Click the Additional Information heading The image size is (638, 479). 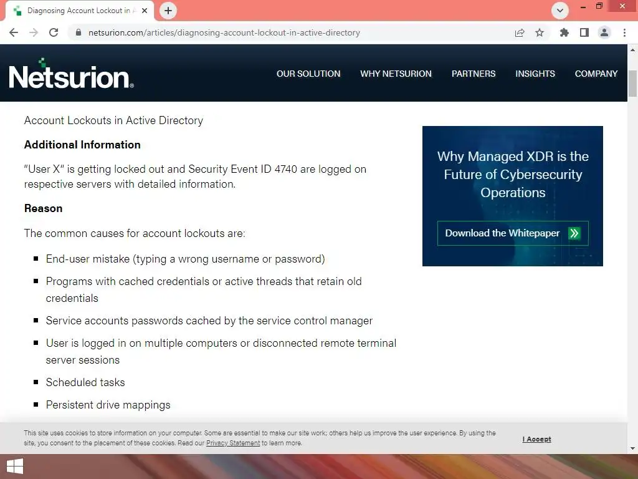(82, 145)
